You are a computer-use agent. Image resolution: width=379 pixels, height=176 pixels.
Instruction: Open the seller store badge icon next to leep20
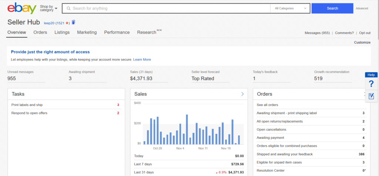pyautogui.click(x=74, y=22)
